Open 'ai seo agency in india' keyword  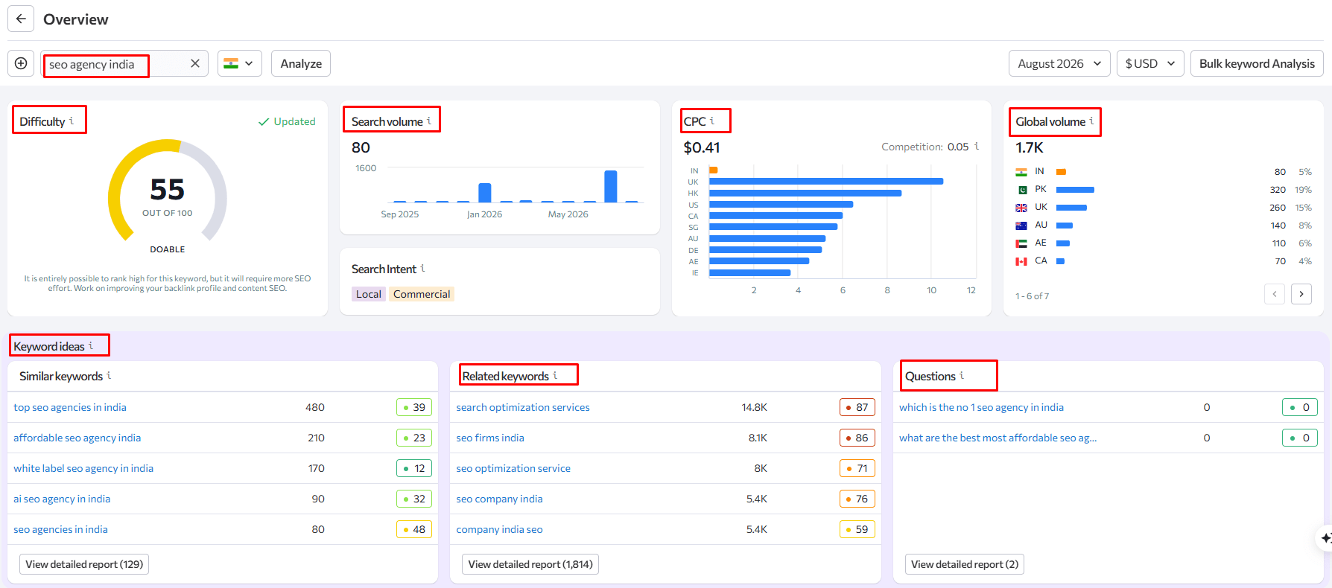pos(62,499)
